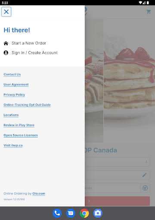The height and width of the screenshot is (220, 155).
Task: Open the Contact Us link
Action: click(12, 74)
